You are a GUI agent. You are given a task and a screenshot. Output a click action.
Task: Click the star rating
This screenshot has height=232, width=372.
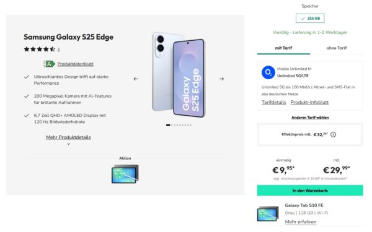40,49
